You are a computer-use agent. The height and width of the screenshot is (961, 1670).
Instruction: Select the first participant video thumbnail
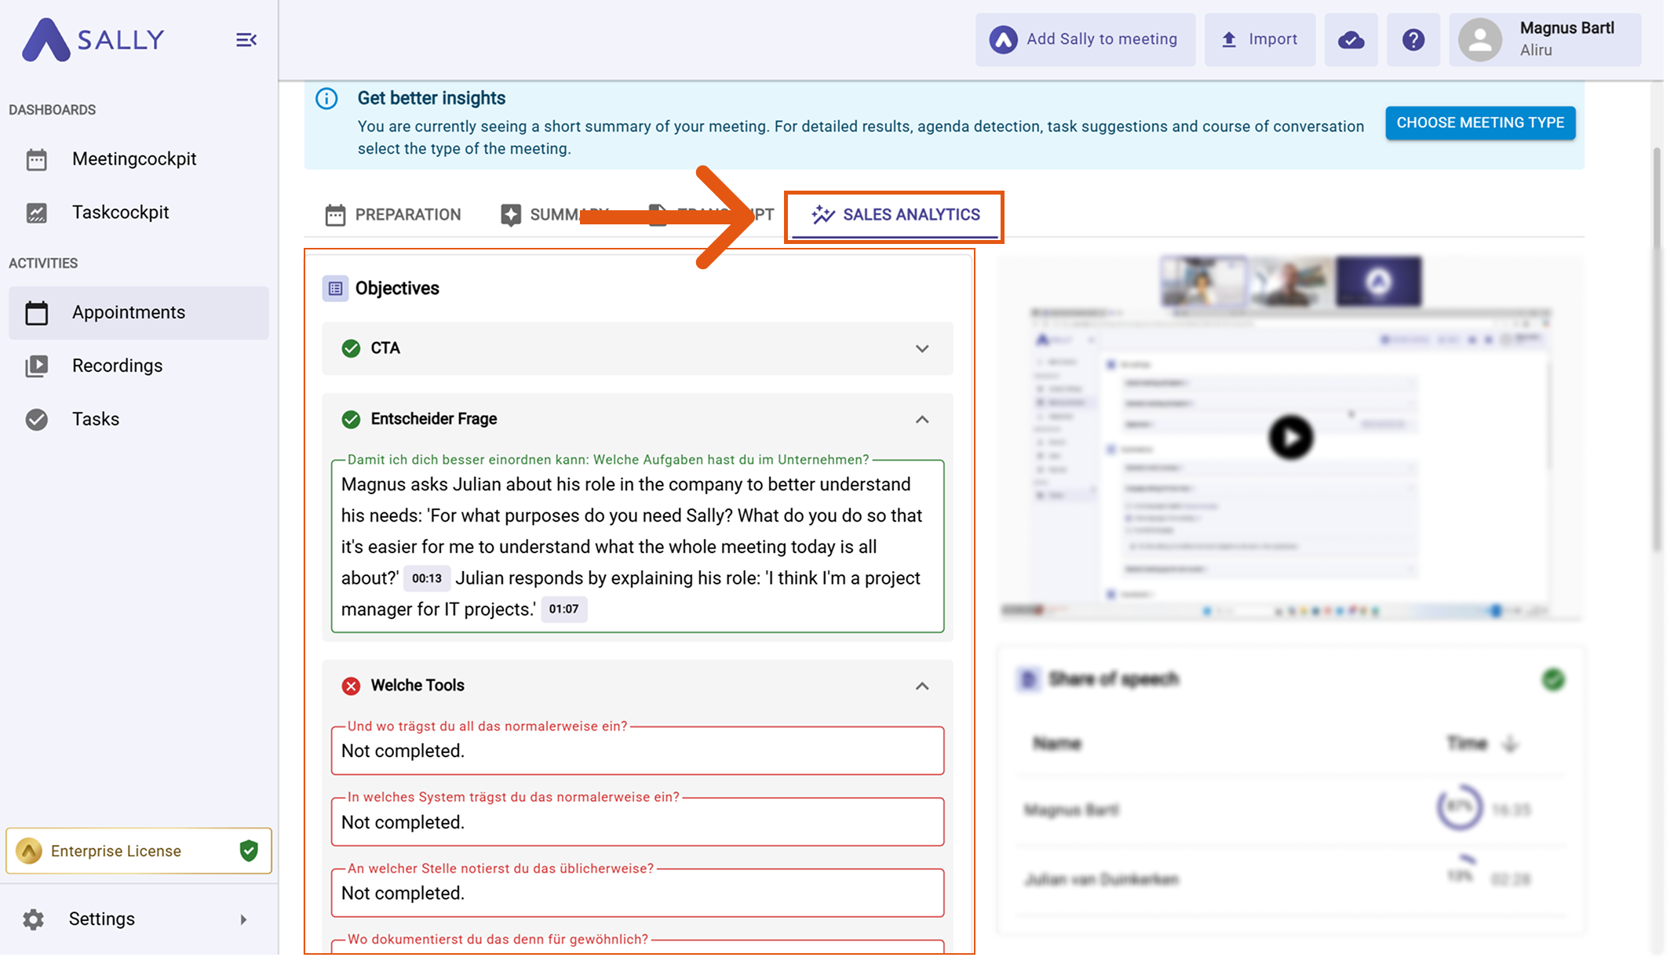pos(1203,281)
